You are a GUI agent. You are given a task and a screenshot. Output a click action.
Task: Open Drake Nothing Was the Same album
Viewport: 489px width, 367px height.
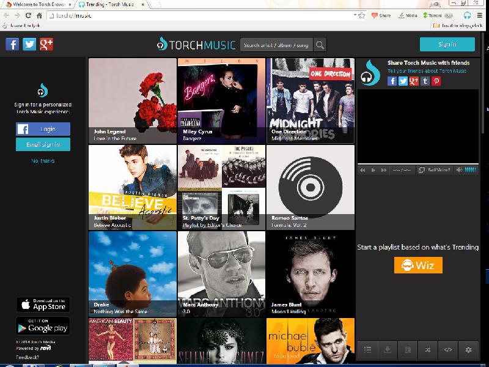pyautogui.click(x=133, y=274)
